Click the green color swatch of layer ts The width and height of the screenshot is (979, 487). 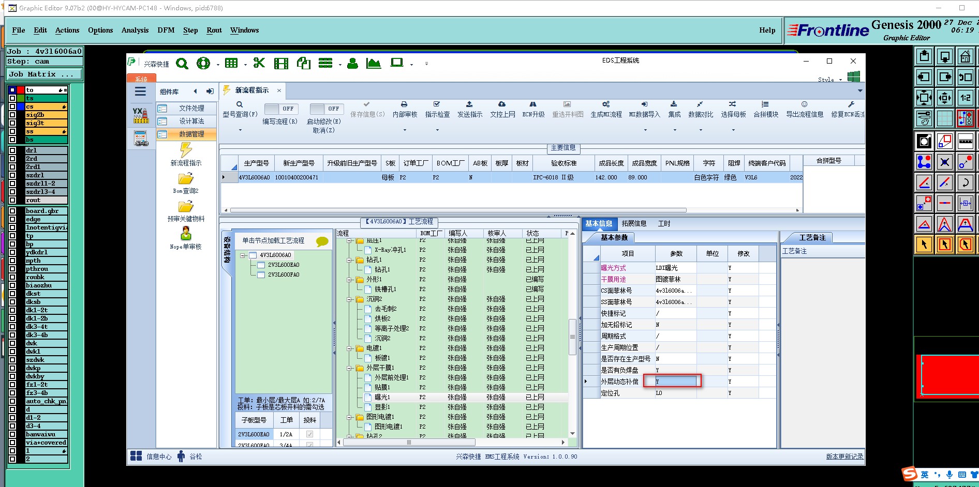coord(21,98)
